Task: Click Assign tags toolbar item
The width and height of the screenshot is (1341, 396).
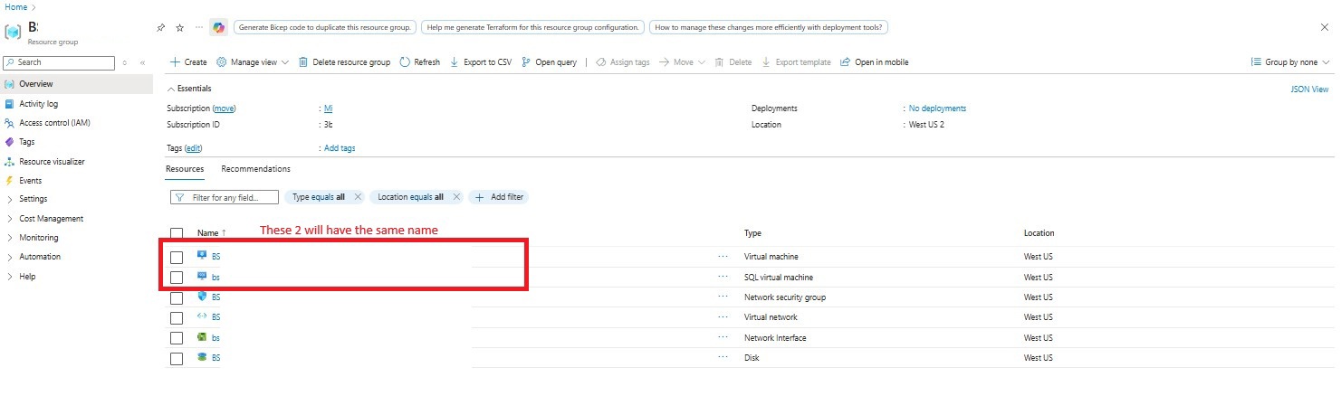Action: [x=623, y=62]
